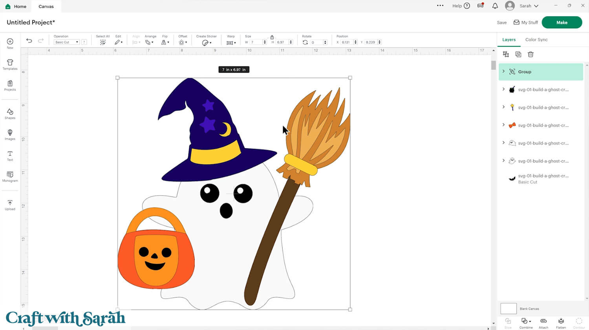Click the Select All icon
Viewport: 589px width, 330px height.
(102, 42)
